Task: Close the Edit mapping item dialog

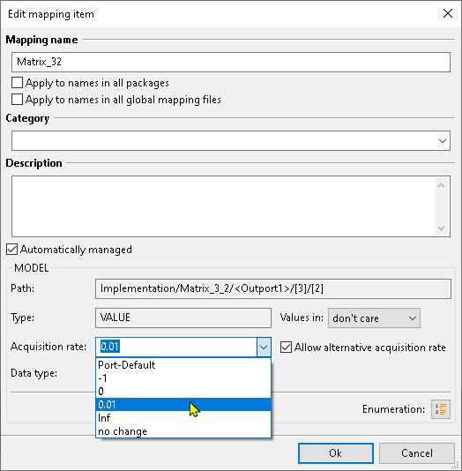Action: (x=448, y=13)
